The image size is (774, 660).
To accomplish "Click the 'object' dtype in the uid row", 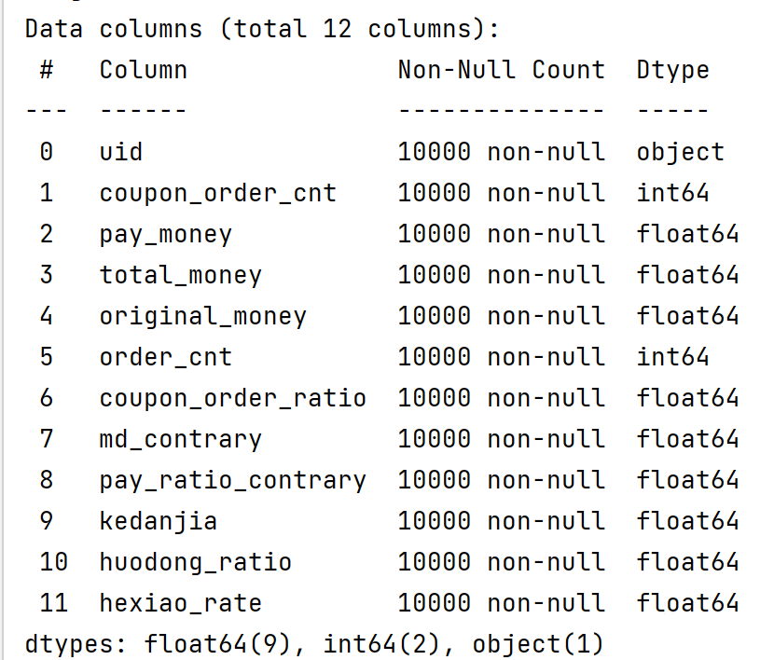I will pyautogui.click(x=680, y=152).
